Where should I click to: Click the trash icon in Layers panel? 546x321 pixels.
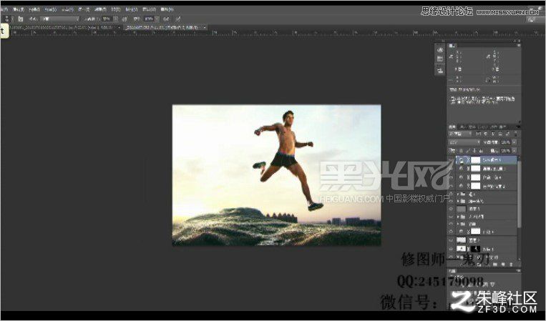[x=511, y=265]
